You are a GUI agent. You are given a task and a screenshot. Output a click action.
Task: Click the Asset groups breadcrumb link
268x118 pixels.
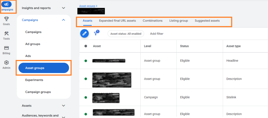tap(87, 5)
